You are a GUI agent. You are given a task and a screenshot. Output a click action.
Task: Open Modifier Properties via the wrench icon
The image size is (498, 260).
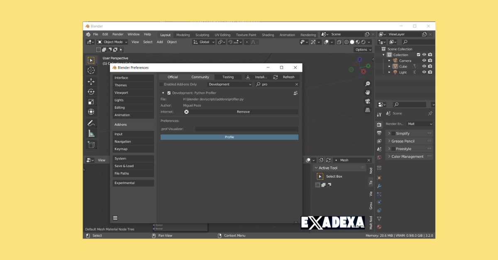coord(379,186)
